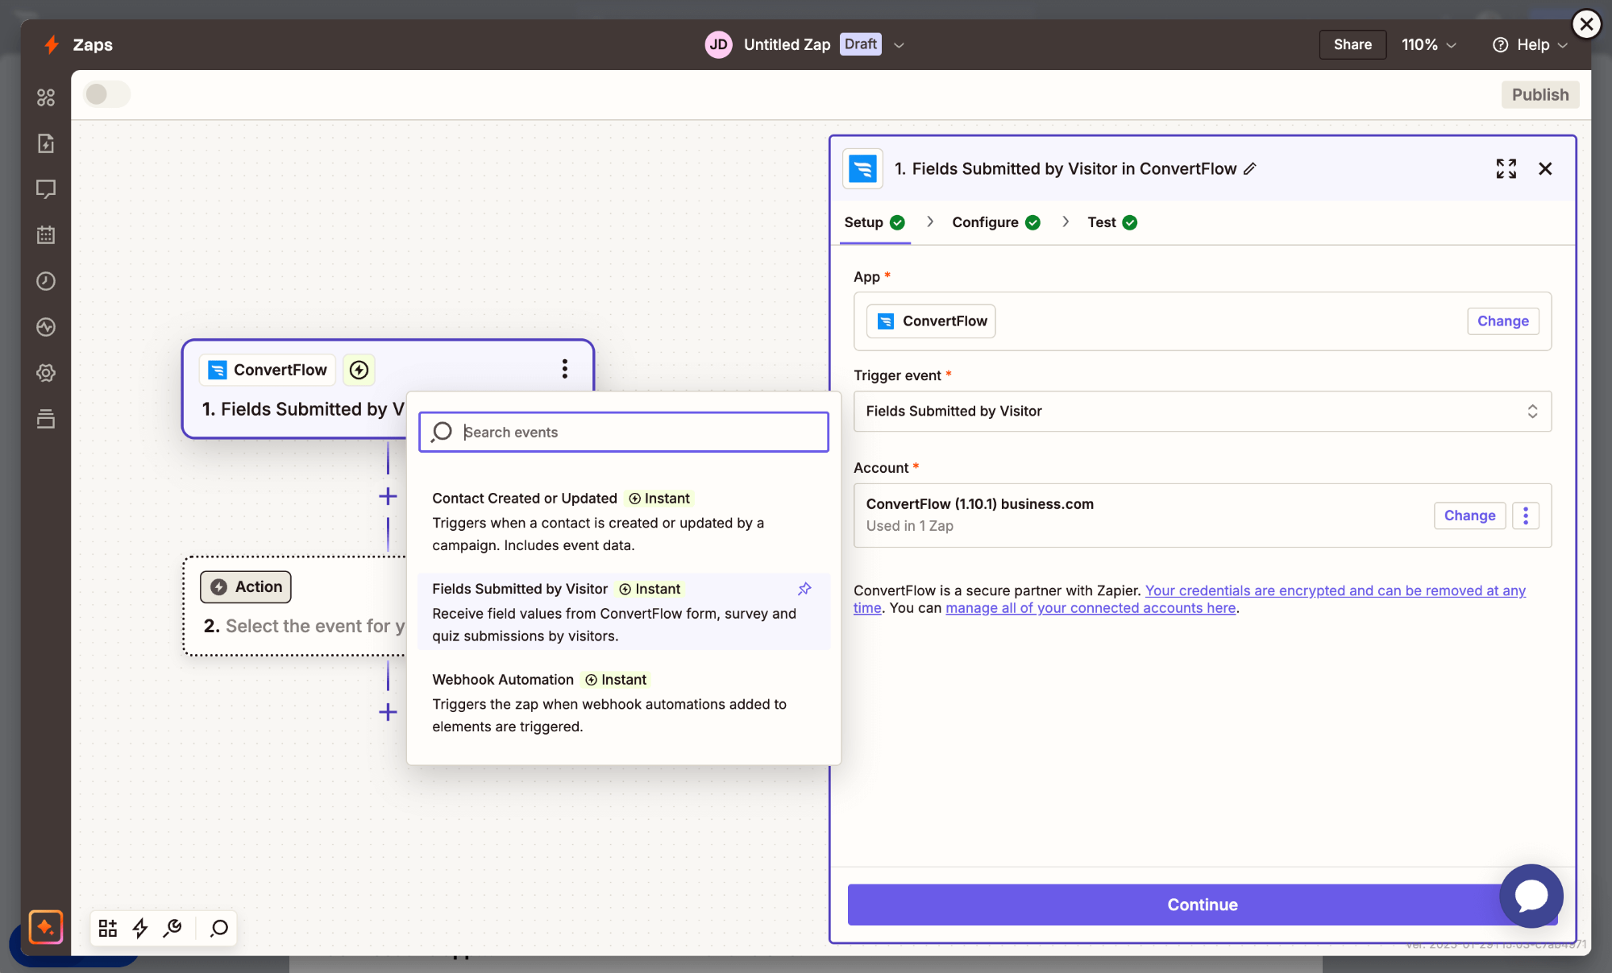
Task: Open the chat support bubble
Action: [1531, 896]
